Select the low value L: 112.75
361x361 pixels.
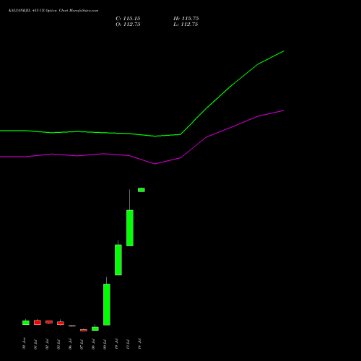click(186, 25)
